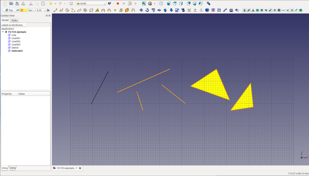Click the Fit All view icon
The image size is (309, 176).
144,4
